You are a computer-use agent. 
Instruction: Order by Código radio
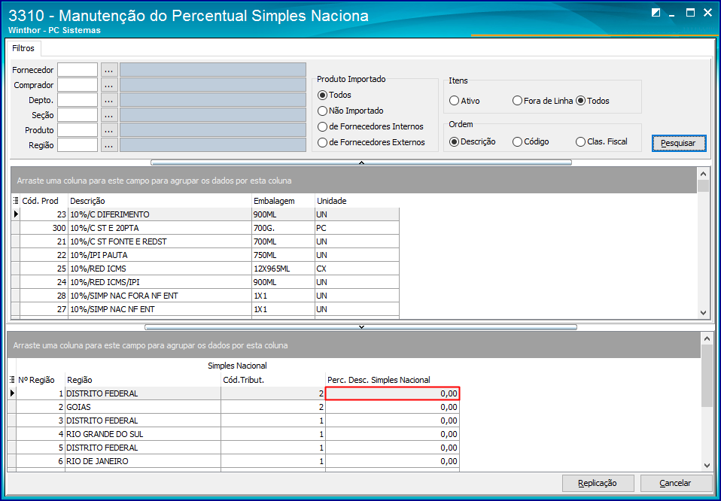tap(531, 141)
